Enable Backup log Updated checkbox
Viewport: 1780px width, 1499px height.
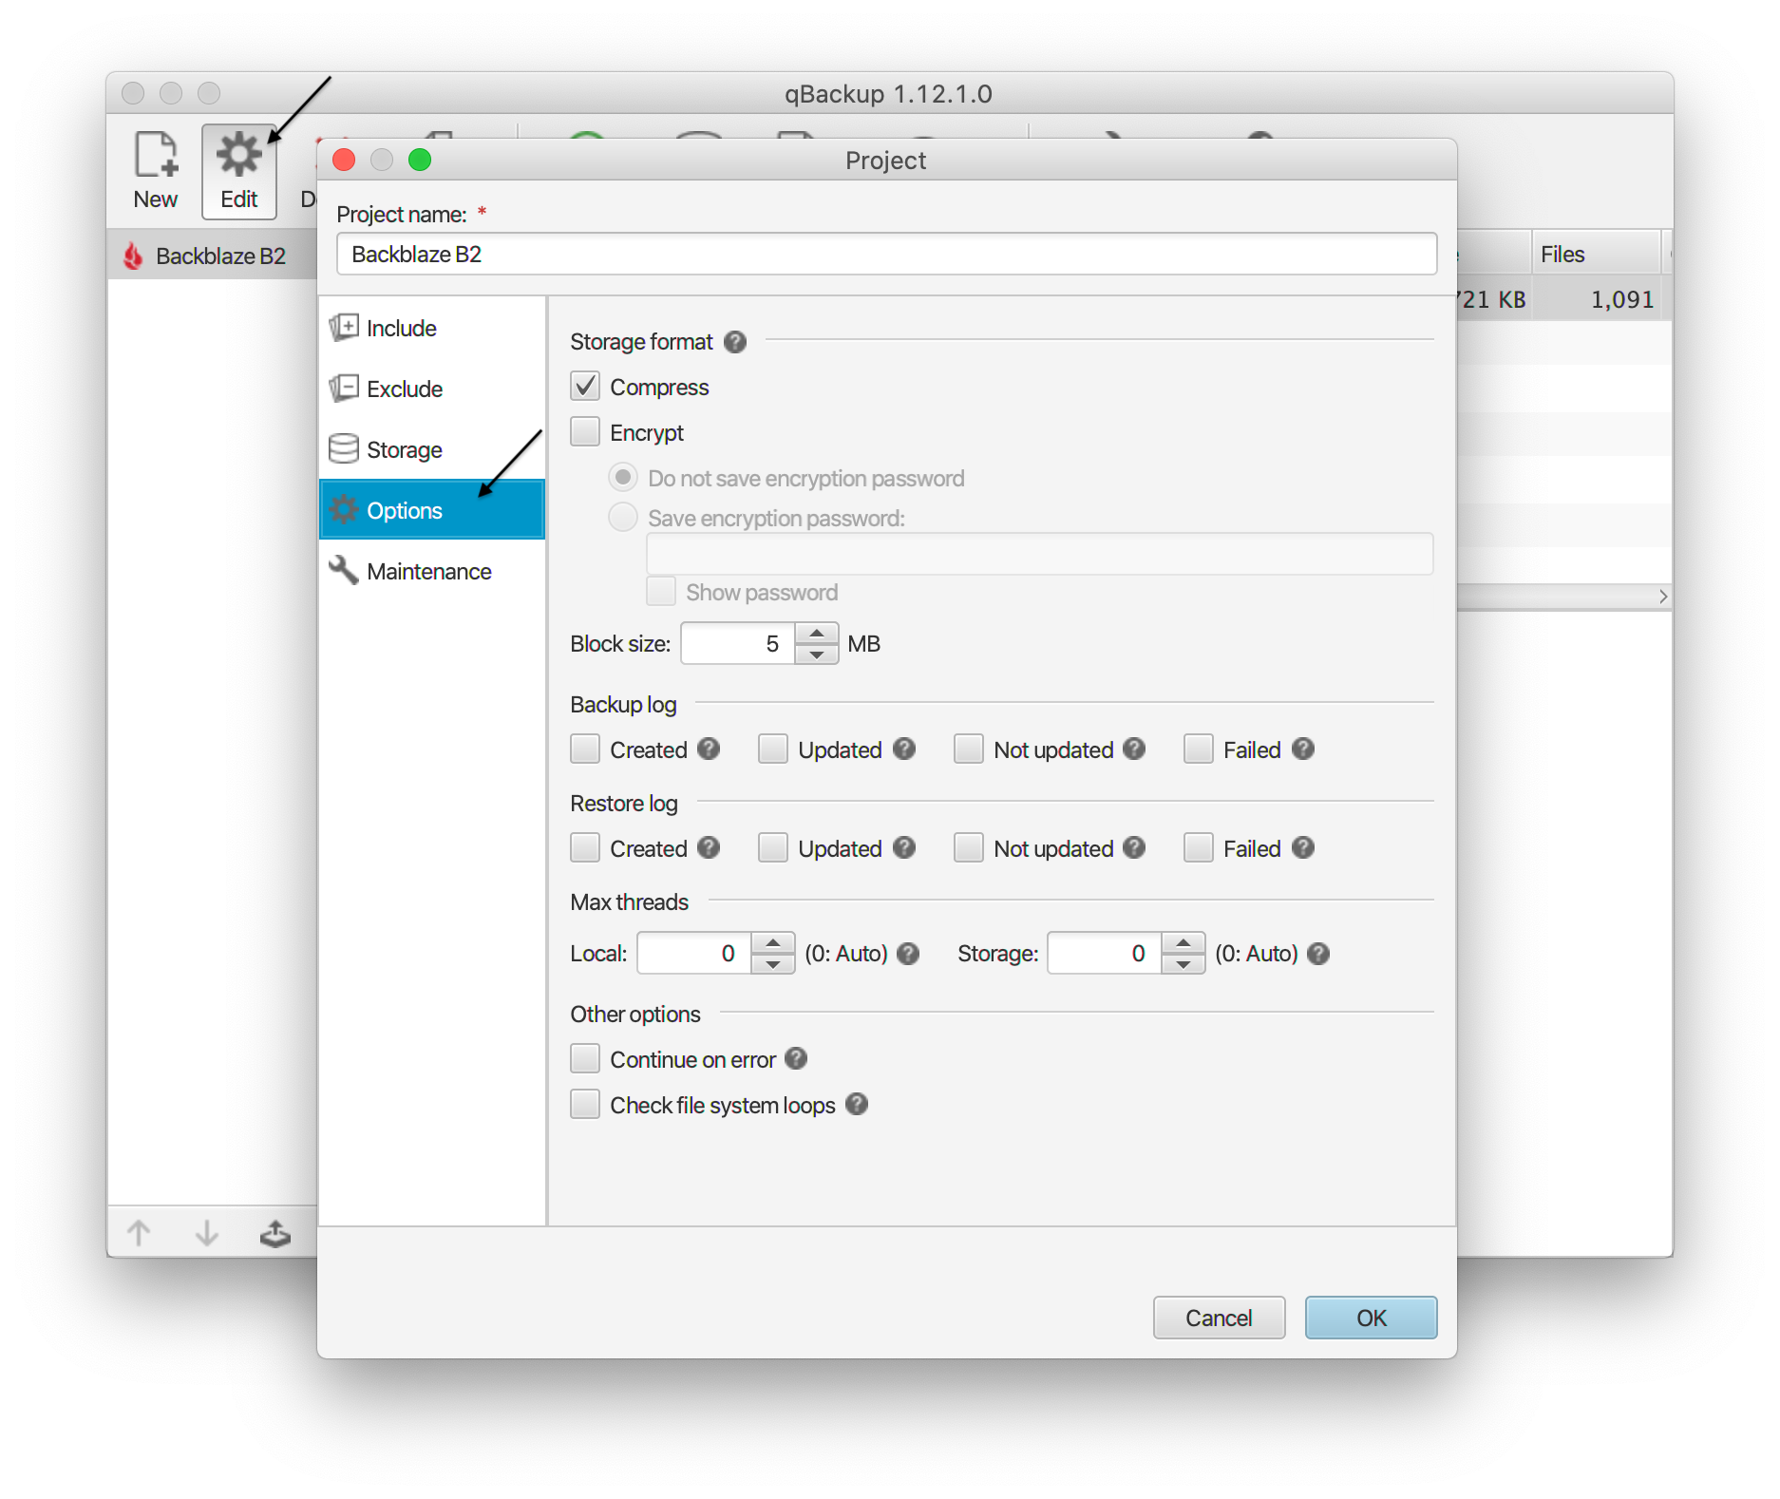(773, 749)
